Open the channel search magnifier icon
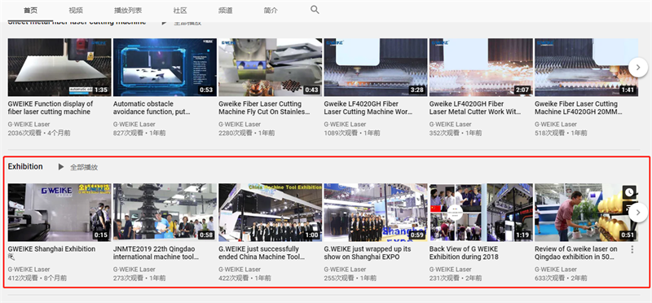 click(x=315, y=10)
